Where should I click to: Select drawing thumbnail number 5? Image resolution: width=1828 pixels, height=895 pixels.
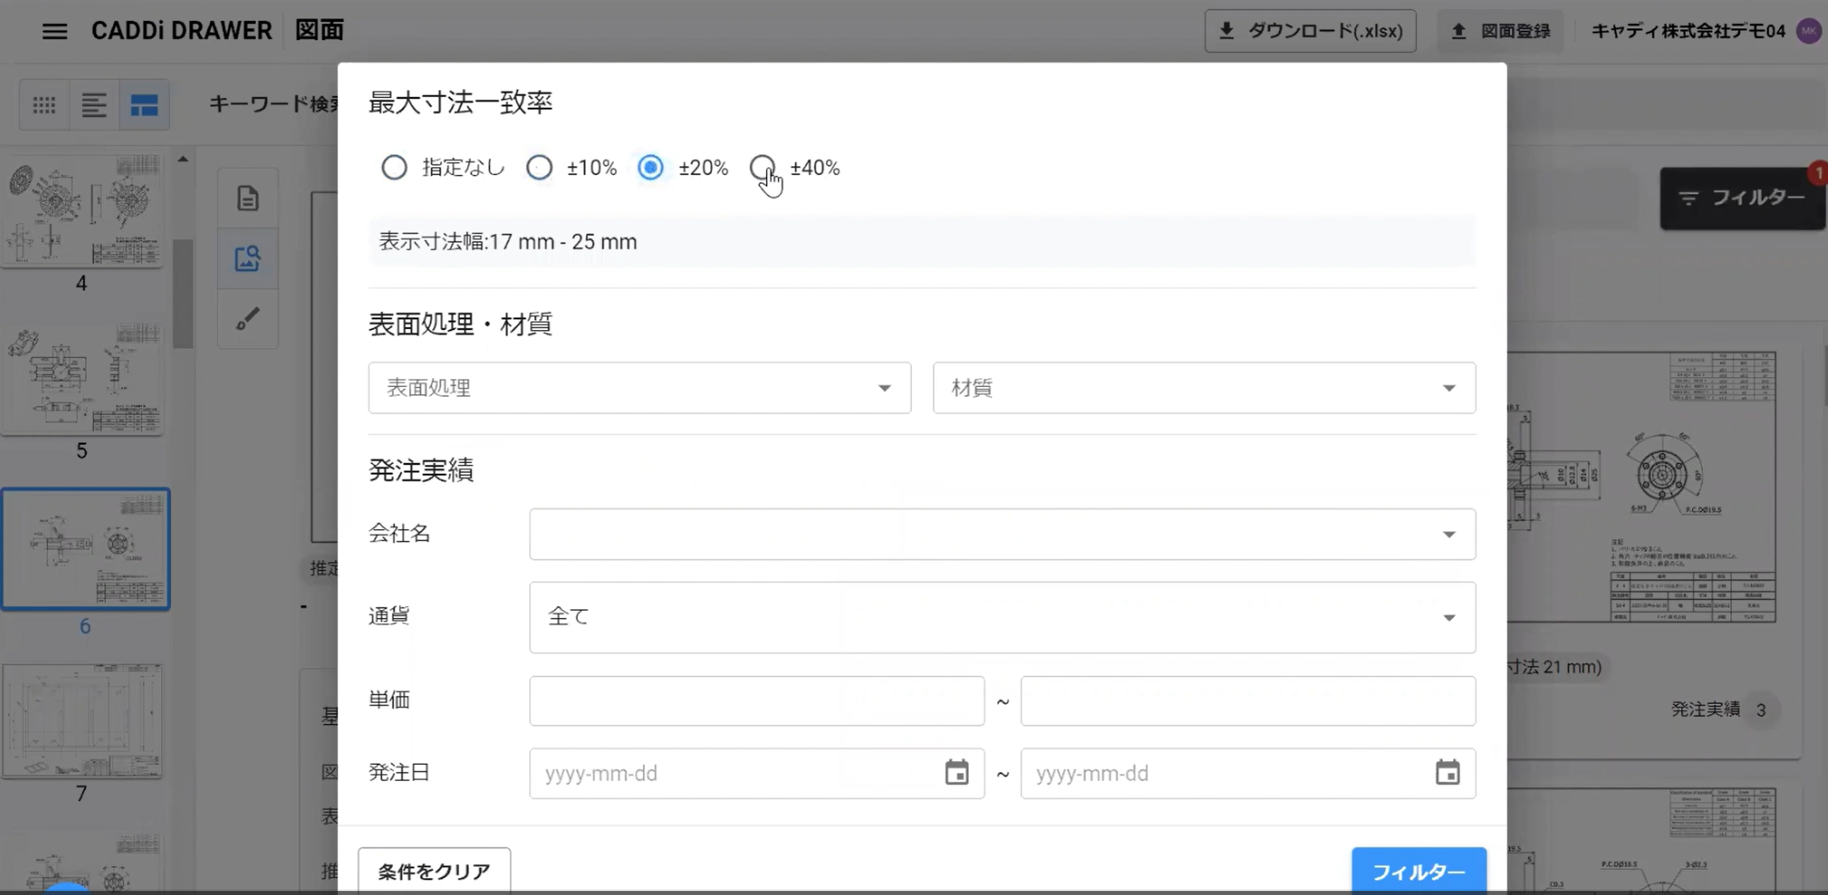[83, 380]
